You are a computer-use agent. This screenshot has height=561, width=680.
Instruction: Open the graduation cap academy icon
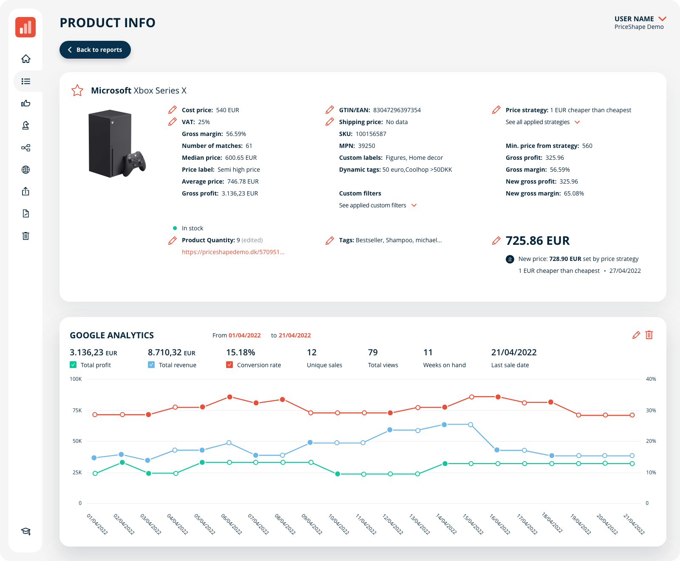tap(26, 531)
